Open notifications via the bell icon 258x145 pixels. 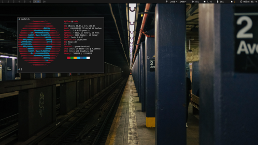point(232,1)
